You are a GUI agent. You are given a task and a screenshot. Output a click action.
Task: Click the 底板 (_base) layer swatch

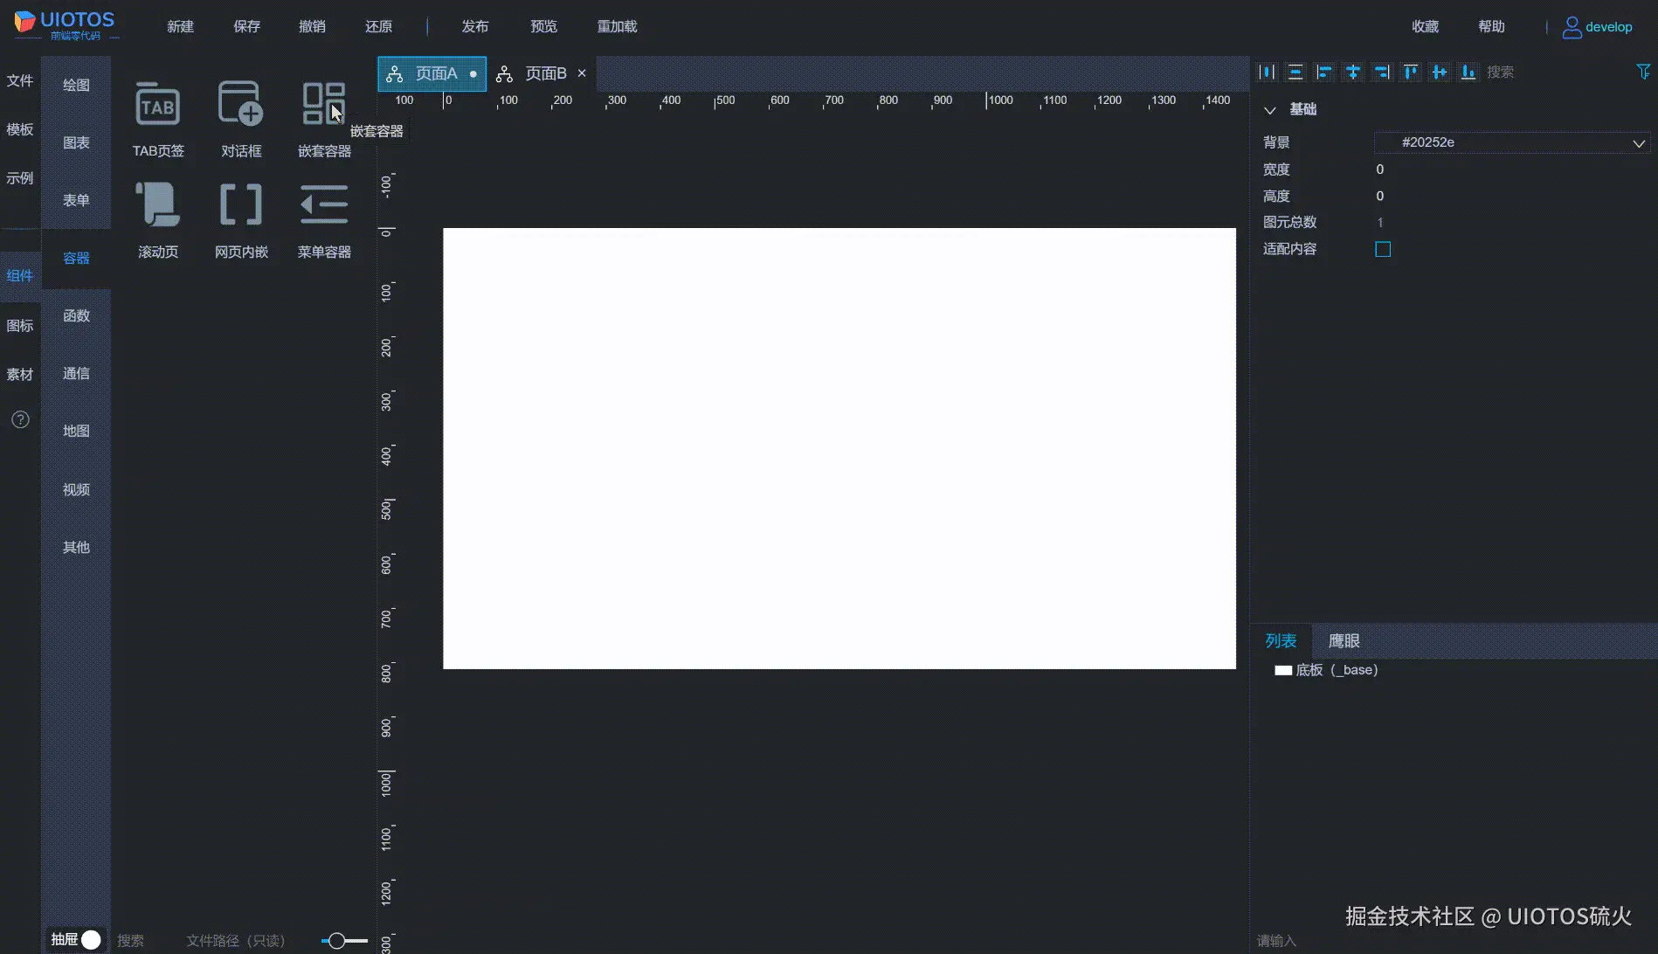pyautogui.click(x=1283, y=669)
